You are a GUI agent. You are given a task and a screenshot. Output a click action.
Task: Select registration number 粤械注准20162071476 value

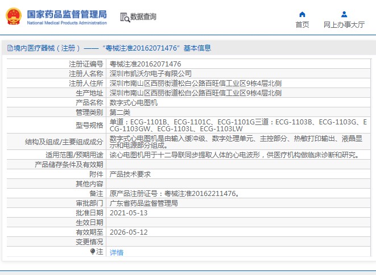[145, 64]
